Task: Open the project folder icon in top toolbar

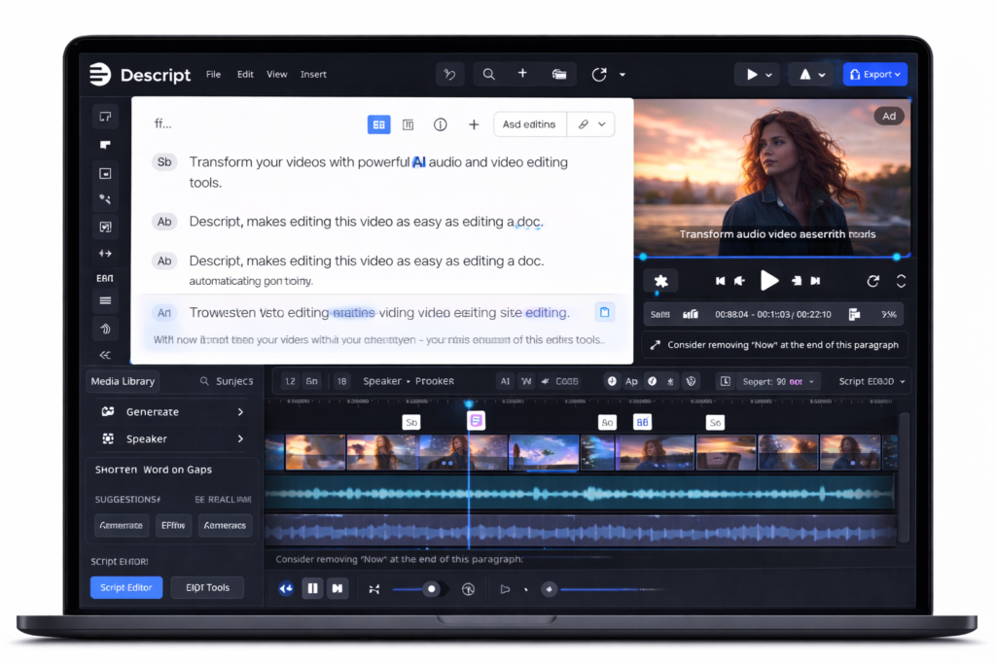Action: pos(559,74)
